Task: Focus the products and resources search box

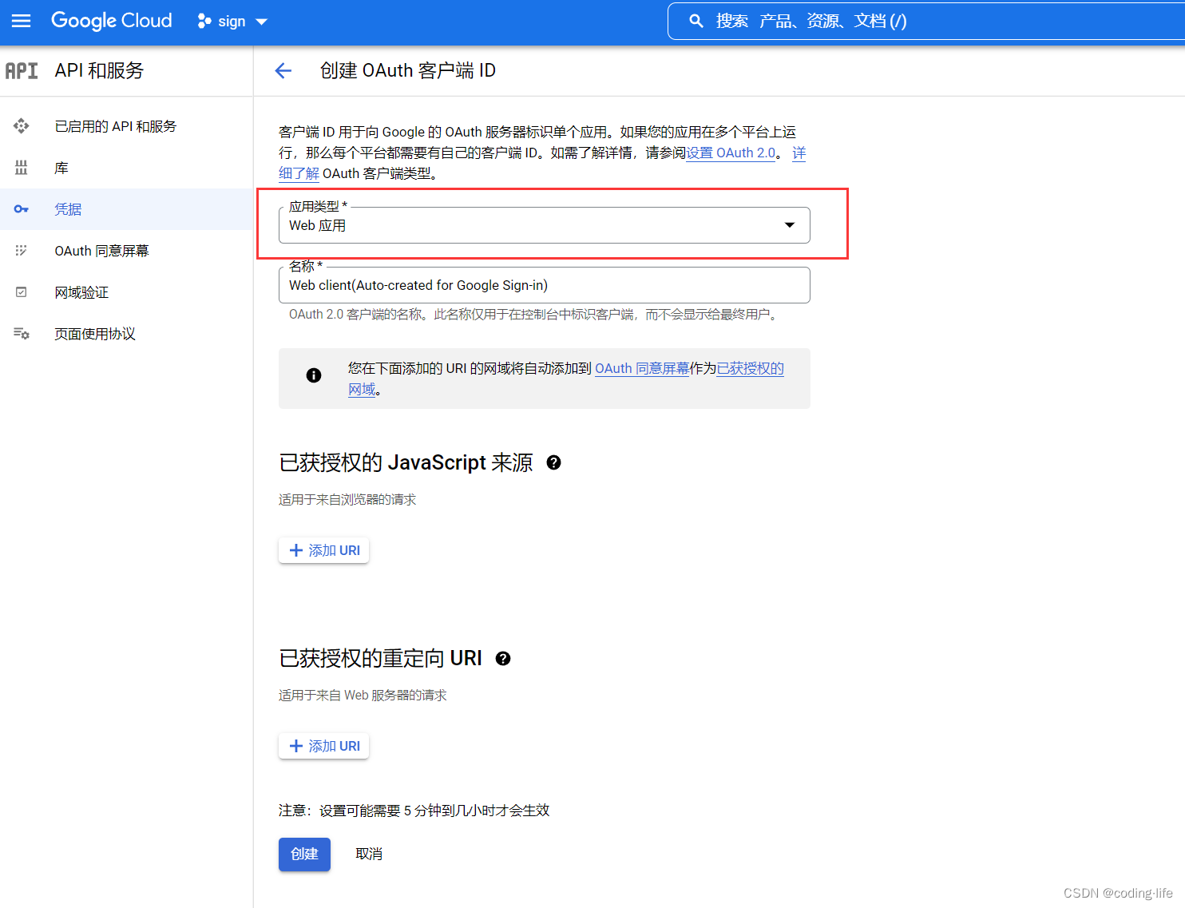Action: coord(926,21)
